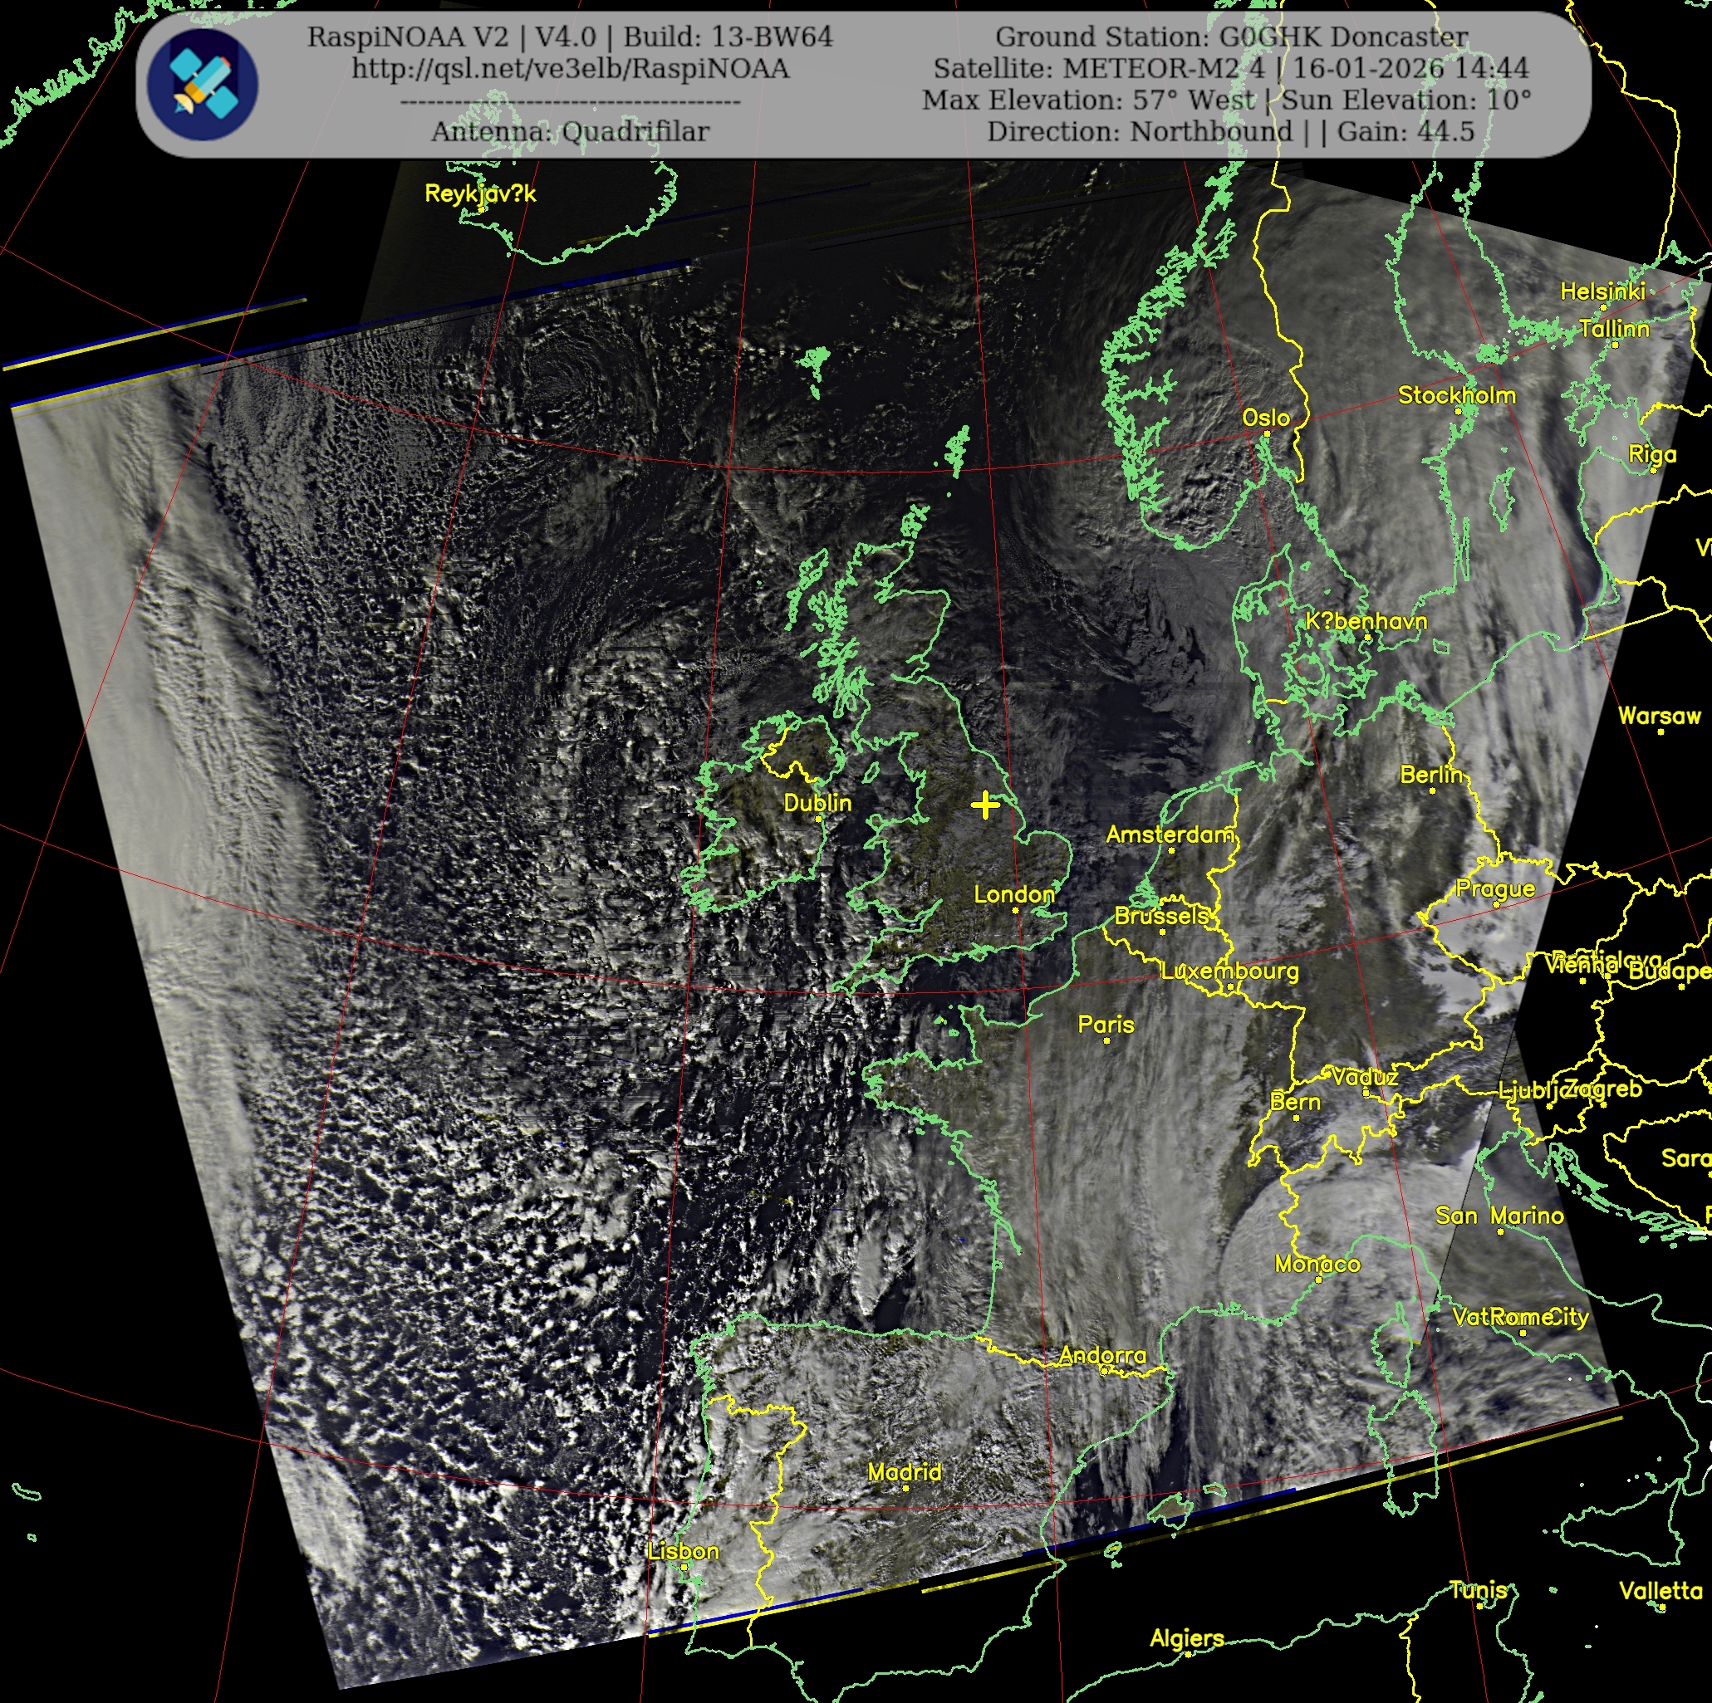Viewport: 1712px width, 1703px height.
Task: Click the Algiers city label
Action: tap(1186, 1638)
